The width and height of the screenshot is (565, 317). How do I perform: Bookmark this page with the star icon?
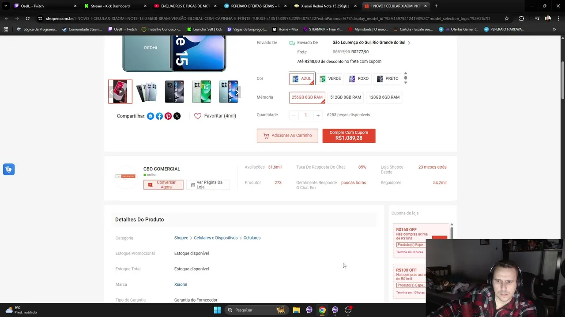point(507,18)
